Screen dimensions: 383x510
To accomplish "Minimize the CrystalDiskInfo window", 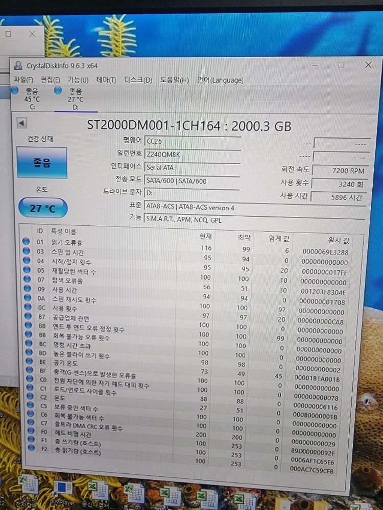I will pos(315,65).
